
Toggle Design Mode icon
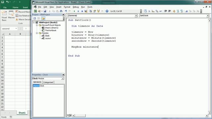point(86,11)
